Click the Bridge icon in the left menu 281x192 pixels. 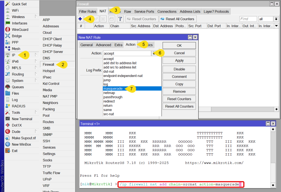pos(8,36)
